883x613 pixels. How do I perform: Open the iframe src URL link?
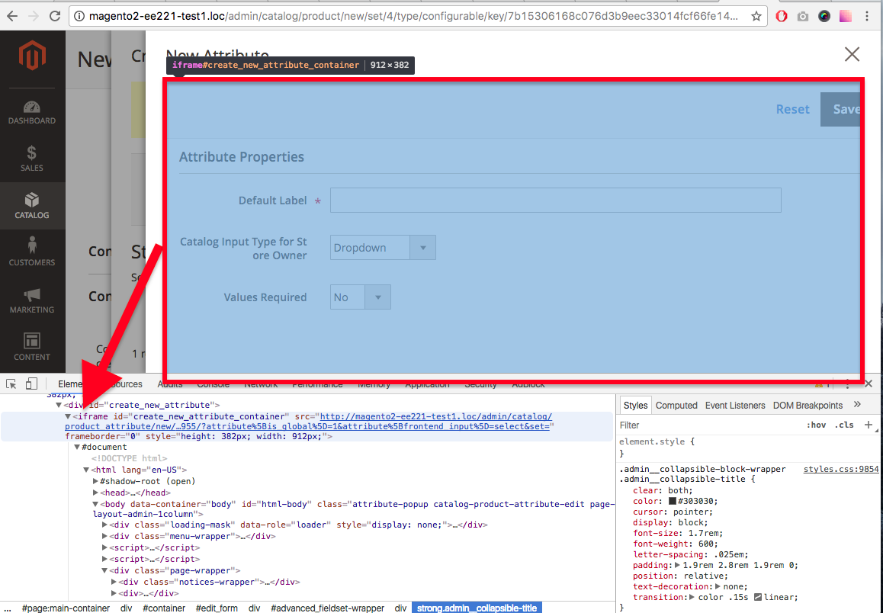(436, 416)
